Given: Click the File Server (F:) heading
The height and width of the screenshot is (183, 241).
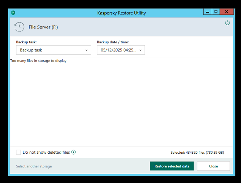Looking at the screenshot, I should pyautogui.click(x=43, y=27).
